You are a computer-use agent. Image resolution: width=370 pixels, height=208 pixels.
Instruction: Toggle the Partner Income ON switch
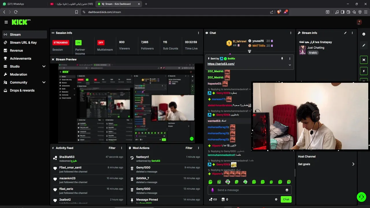78,42
